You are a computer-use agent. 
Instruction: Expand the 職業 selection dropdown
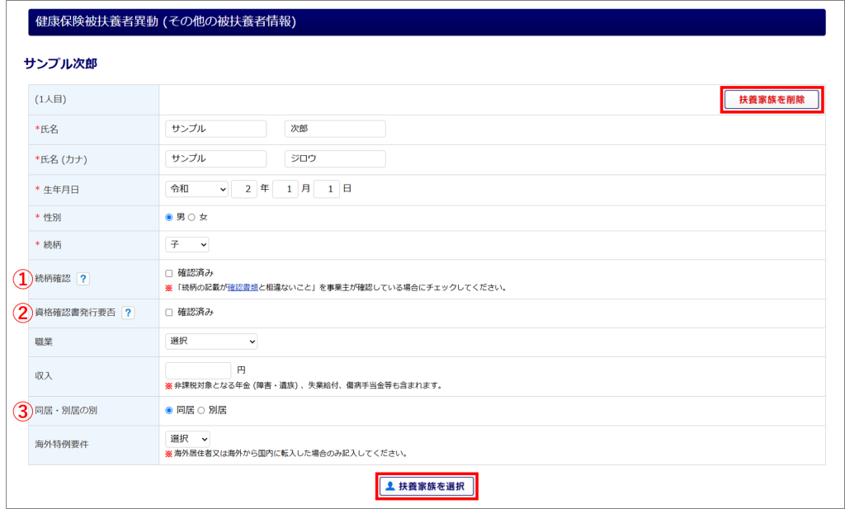coord(211,341)
